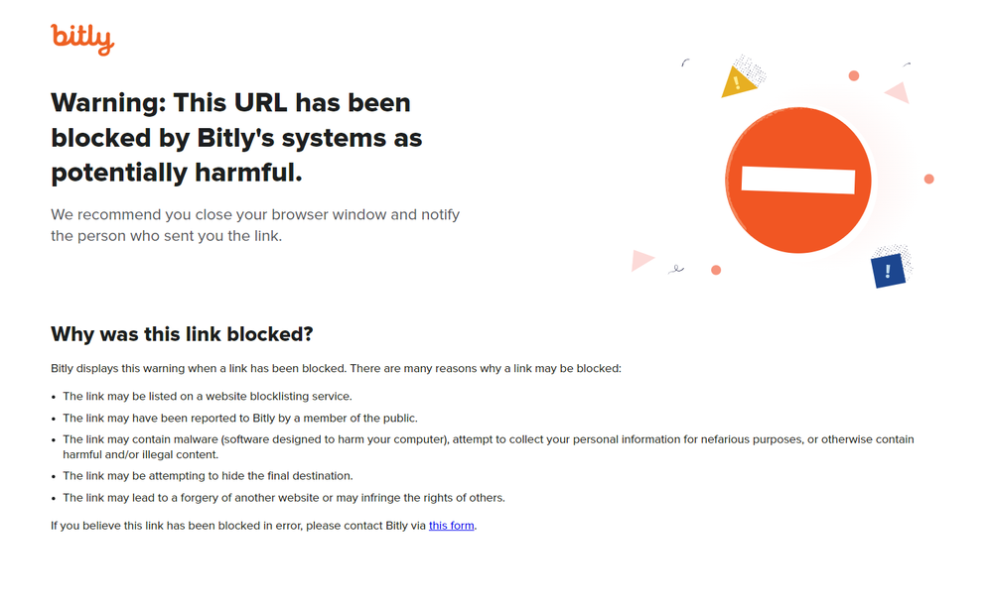
Task: Click the bullet about forgery of another website
Action: [283, 498]
